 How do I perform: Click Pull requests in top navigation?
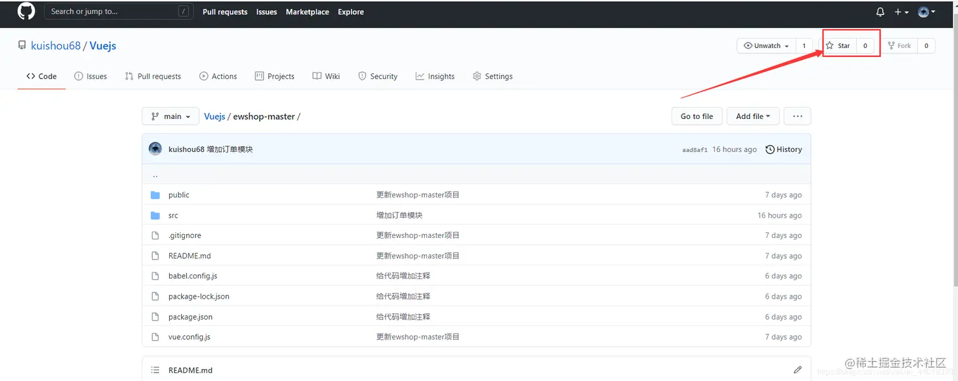click(x=225, y=12)
